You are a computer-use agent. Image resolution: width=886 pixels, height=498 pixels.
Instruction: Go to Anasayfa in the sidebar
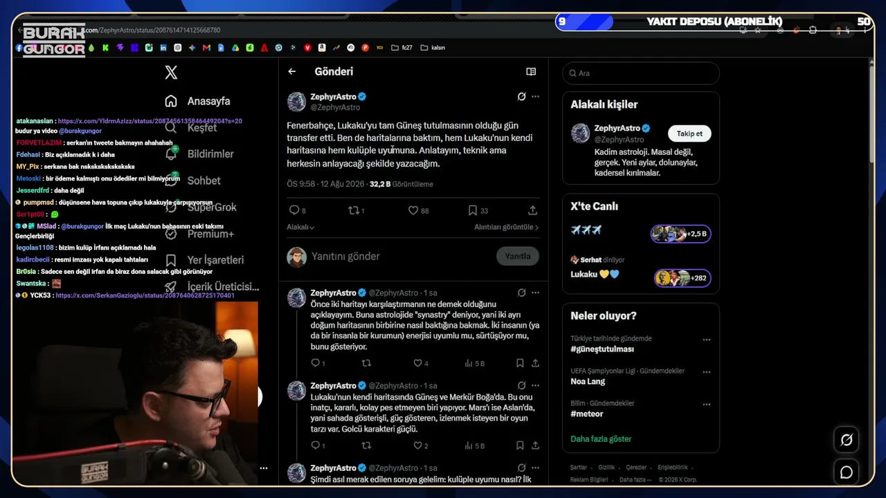197,101
